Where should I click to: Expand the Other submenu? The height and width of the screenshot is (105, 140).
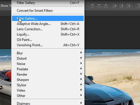[x=48, y=96]
